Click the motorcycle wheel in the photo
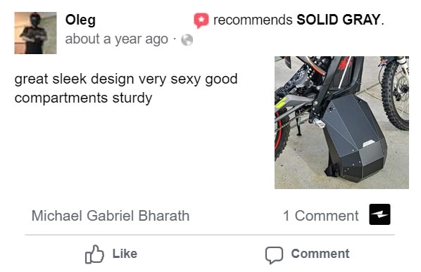This screenshot has width=421, height=272. 396,93
